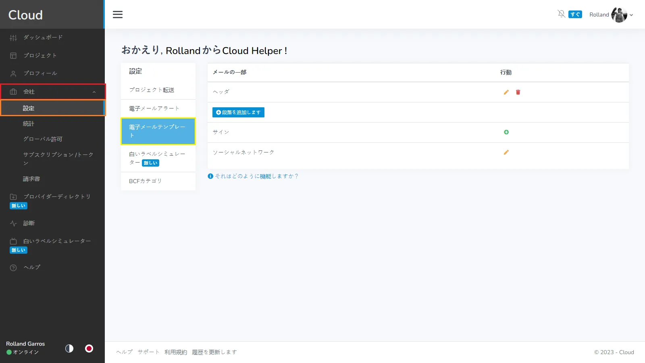Edit ソーシャルネットワーク with pencil icon
The width and height of the screenshot is (645, 363).
(x=506, y=152)
